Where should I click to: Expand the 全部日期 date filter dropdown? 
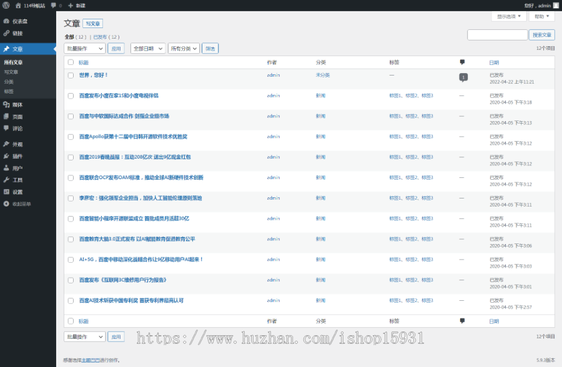click(148, 48)
